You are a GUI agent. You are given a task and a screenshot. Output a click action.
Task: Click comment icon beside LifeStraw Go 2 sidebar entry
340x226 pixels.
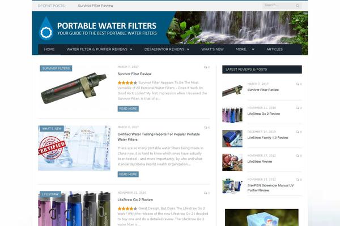pyautogui.click(x=299, y=108)
